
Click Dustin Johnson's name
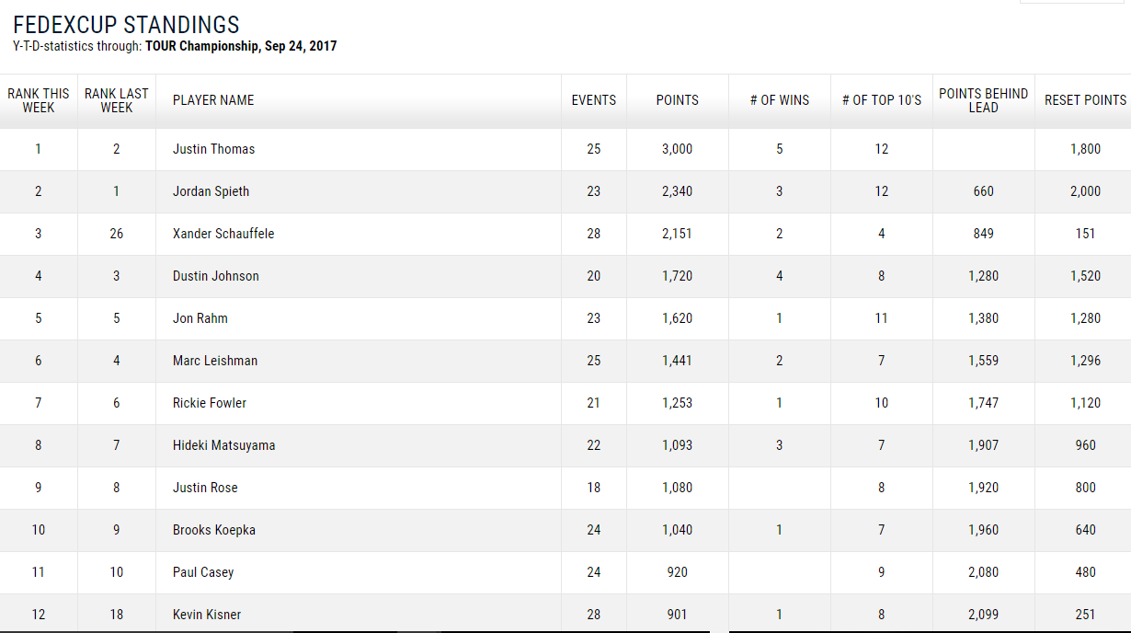[216, 276]
